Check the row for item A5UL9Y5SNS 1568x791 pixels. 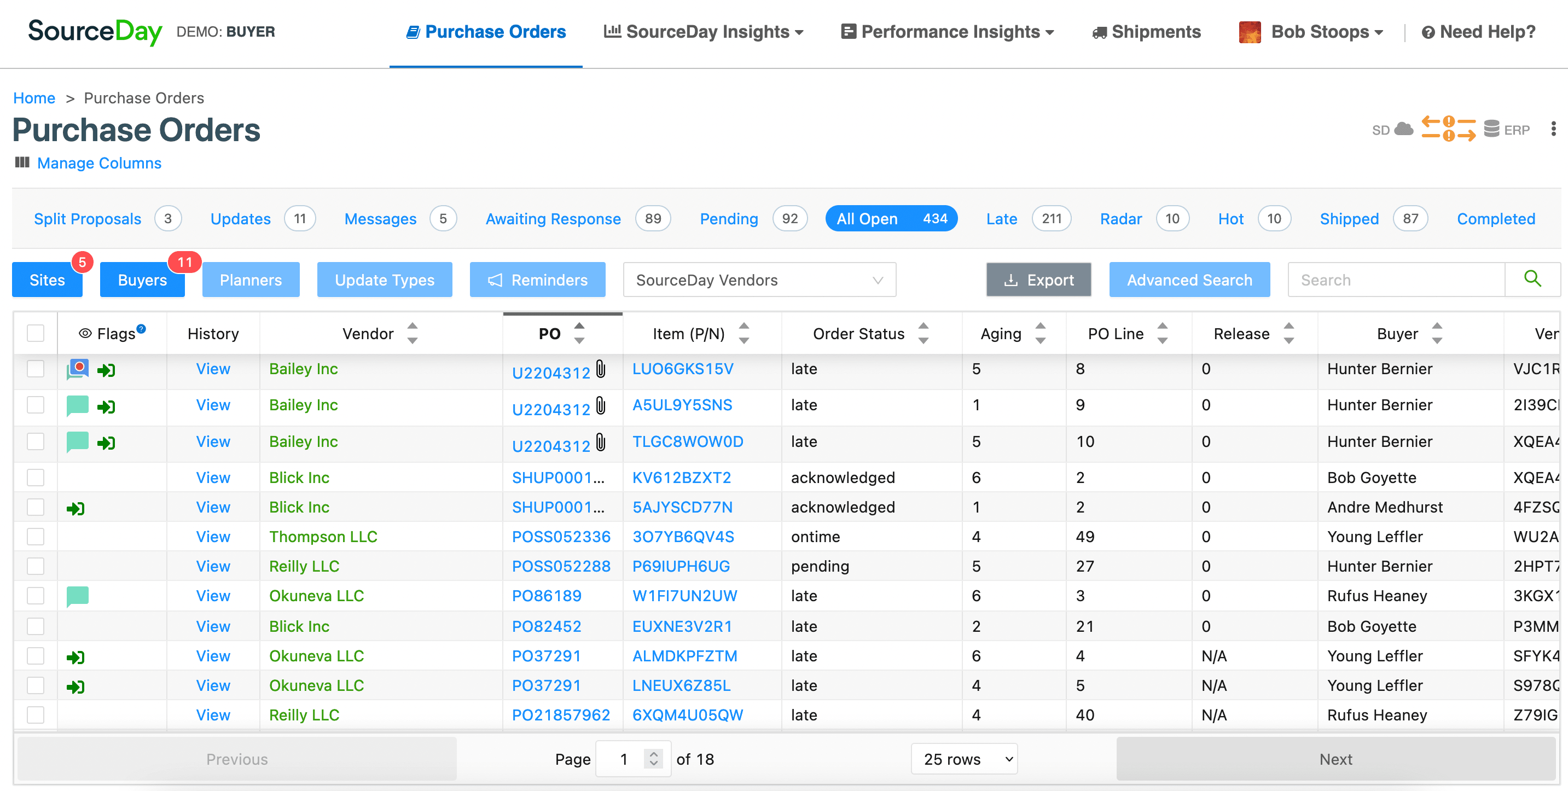click(36, 405)
